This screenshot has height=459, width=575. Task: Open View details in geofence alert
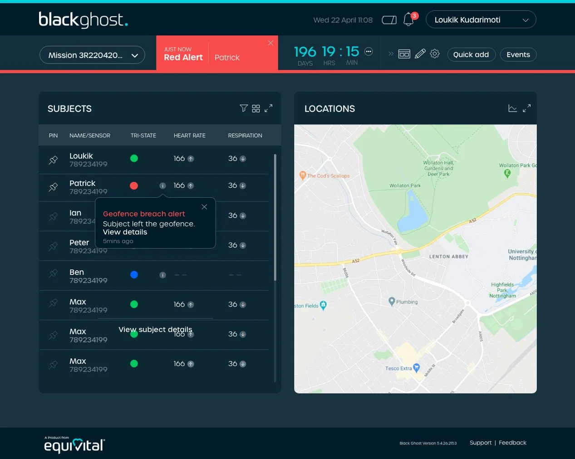[125, 232]
